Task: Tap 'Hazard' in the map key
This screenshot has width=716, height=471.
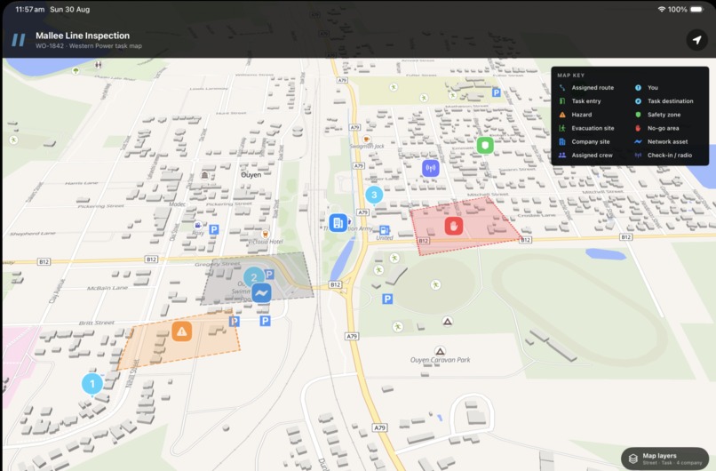Action: (x=581, y=115)
